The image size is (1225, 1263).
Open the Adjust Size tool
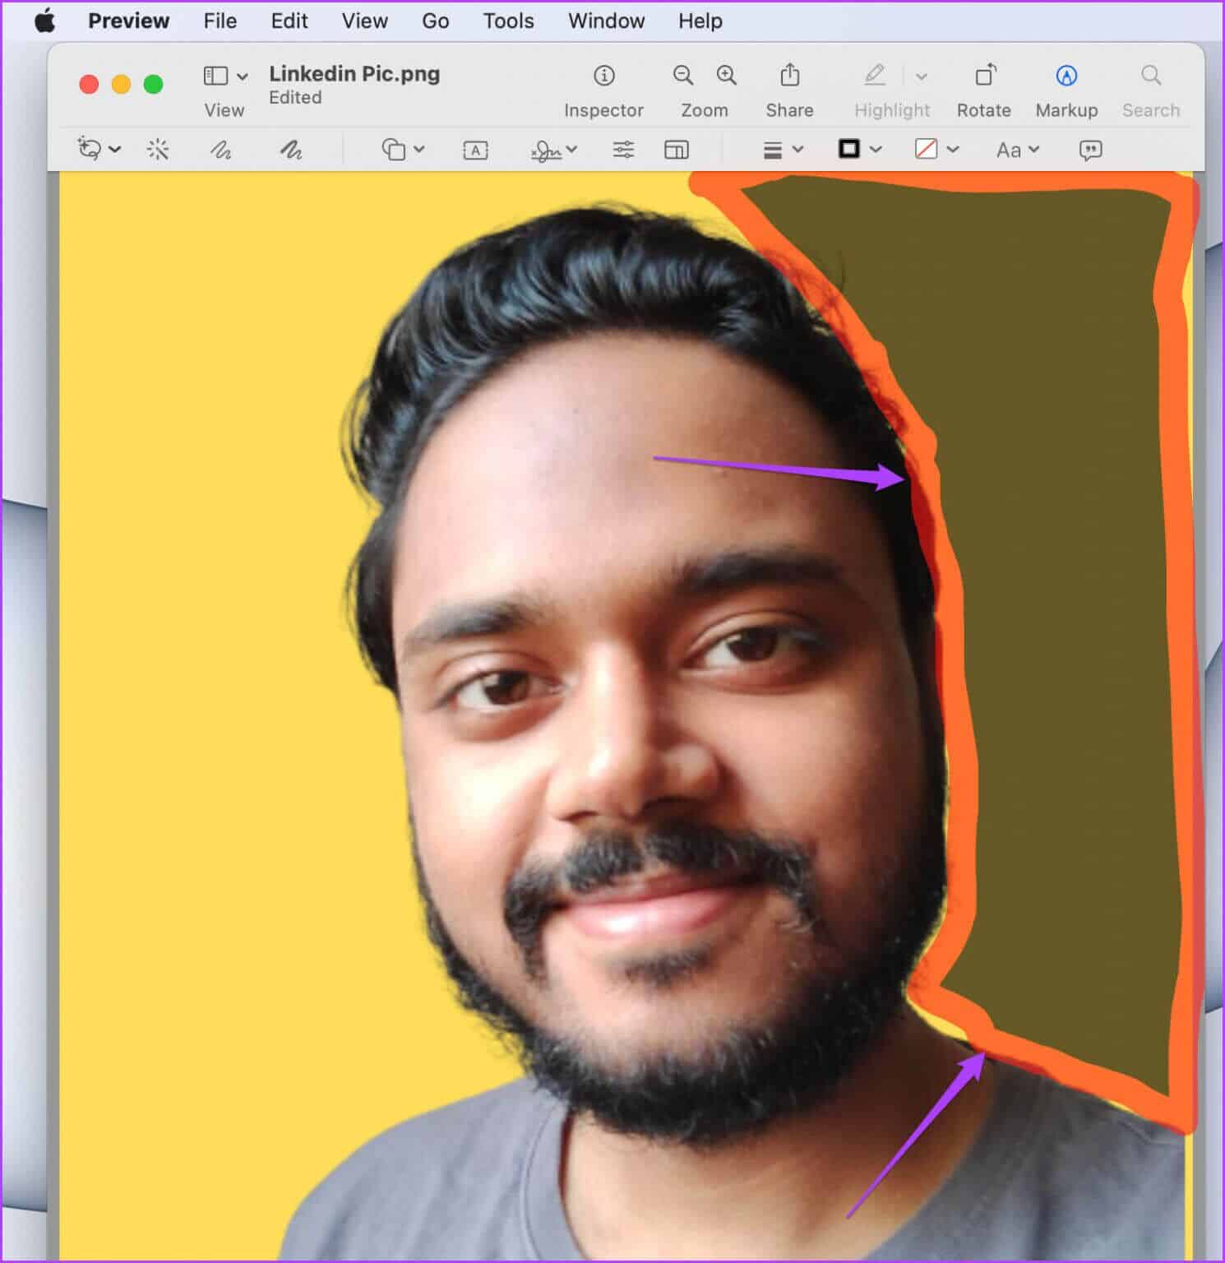676,150
